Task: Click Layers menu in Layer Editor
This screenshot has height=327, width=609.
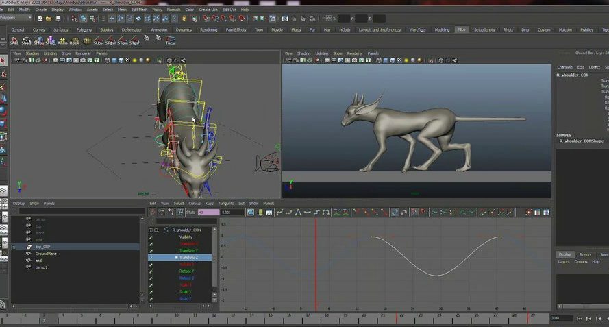Action: (x=564, y=262)
